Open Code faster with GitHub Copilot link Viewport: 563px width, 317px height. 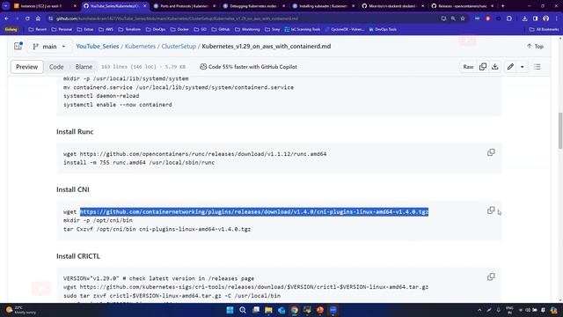point(248,67)
